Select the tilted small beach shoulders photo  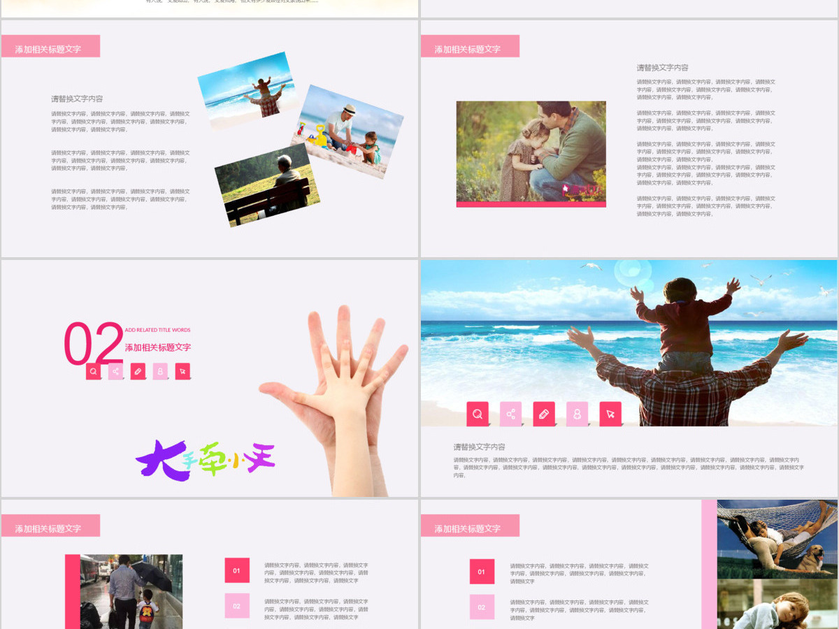coord(248,90)
